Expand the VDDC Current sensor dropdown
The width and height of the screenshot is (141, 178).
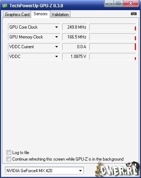[x=56, y=47]
